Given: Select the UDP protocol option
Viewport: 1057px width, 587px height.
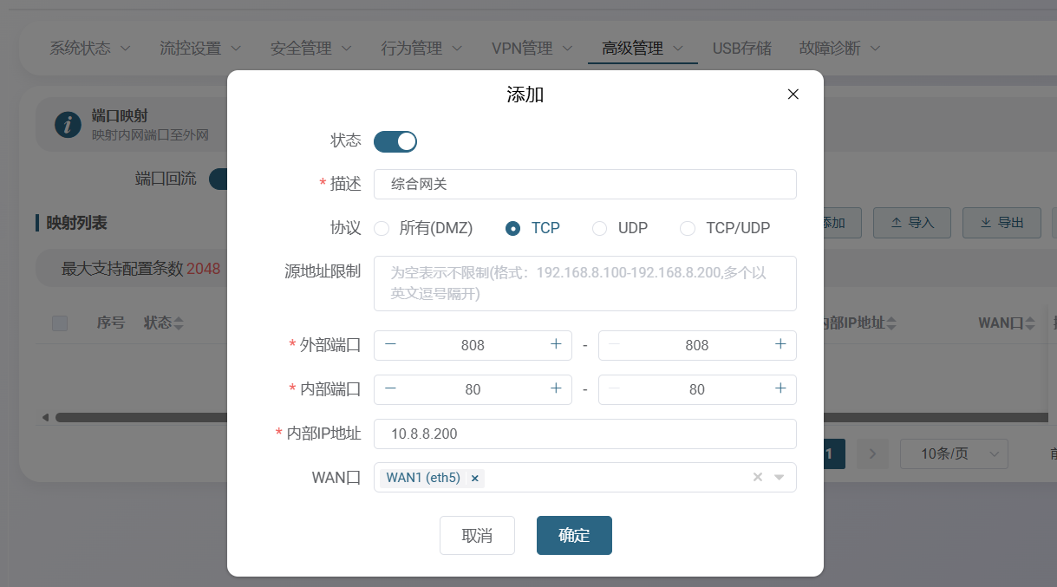Looking at the screenshot, I should [600, 228].
